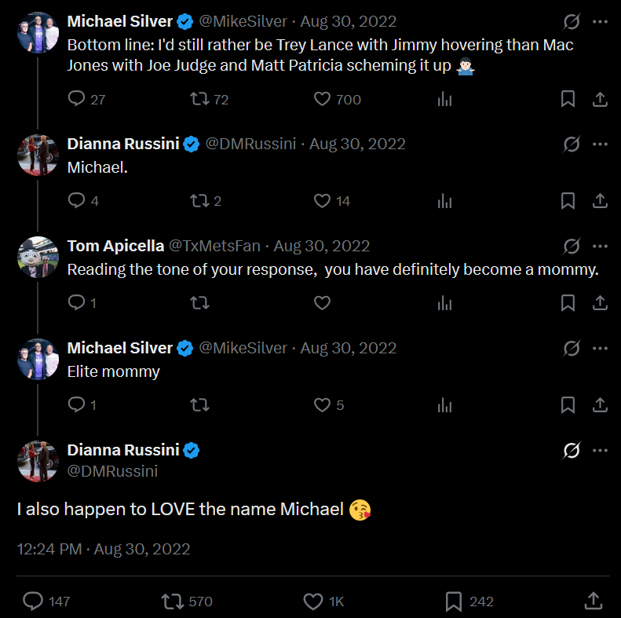The height and width of the screenshot is (618, 621).
Task: Share the main "LOVE the name Michael" tweet
Action: point(594,602)
